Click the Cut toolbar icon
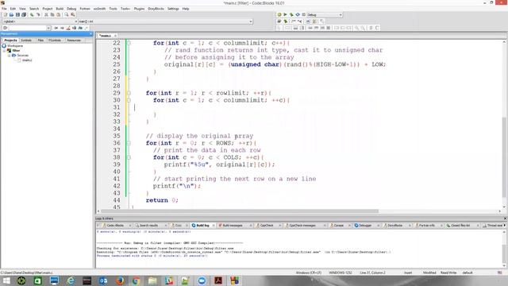The width and height of the screenshot is (508, 286). coord(46,14)
